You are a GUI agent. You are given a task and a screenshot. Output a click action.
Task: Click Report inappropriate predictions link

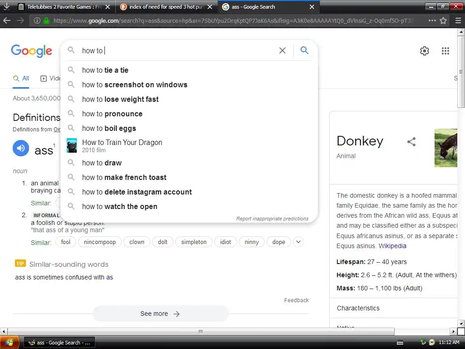[x=272, y=219]
